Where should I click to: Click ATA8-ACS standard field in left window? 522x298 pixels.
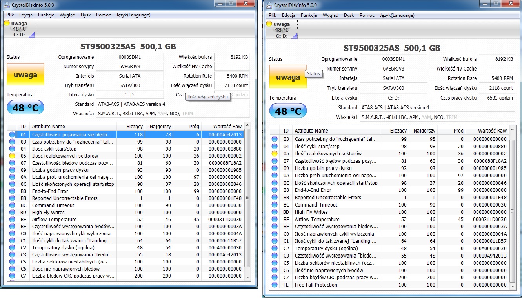pyautogui.click(x=173, y=104)
